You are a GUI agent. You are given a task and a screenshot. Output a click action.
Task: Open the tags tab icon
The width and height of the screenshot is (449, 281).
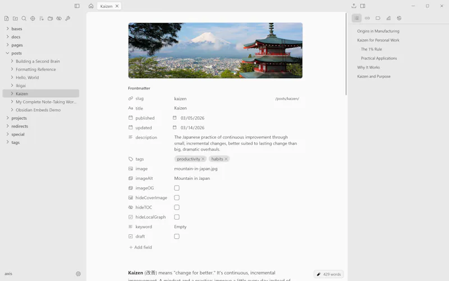coord(378,18)
